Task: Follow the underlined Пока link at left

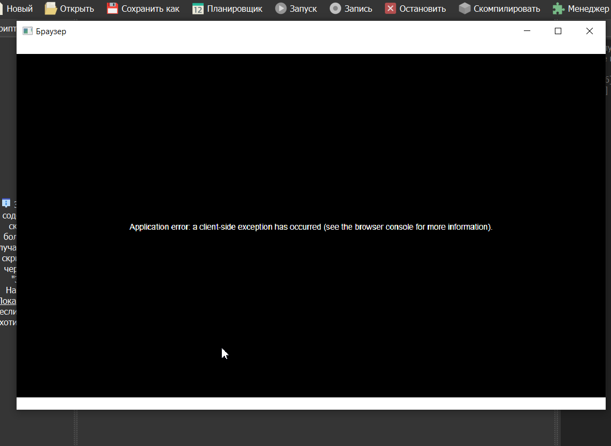Action: pyautogui.click(x=8, y=301)
